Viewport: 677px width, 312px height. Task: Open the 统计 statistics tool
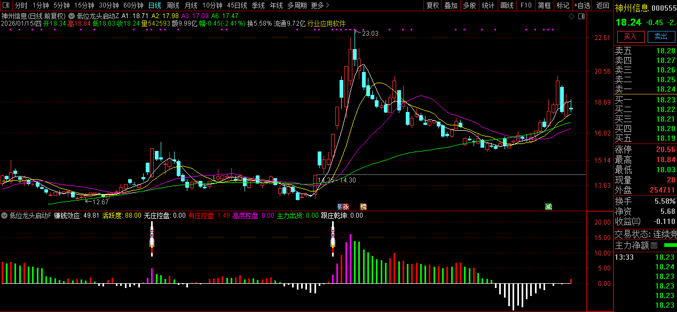(x=489, y=5)
